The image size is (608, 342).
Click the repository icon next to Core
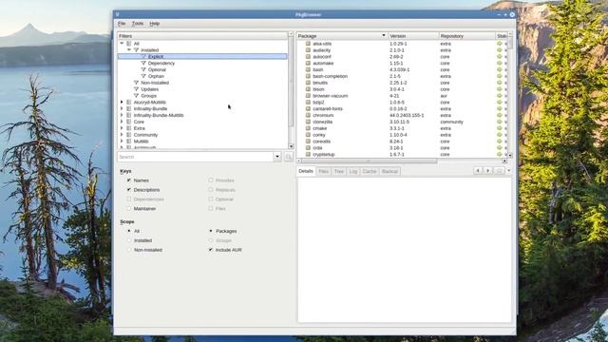point(129,122)
